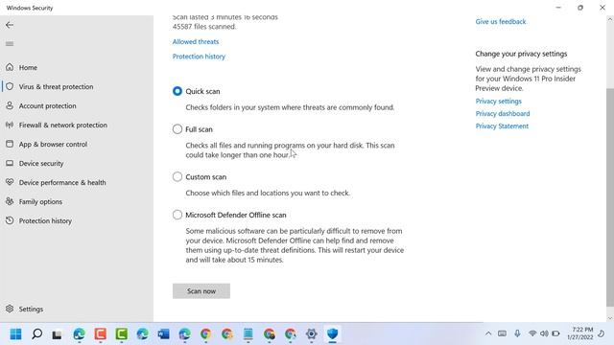This screenshot has height=345, width=614.
Task: Open the Windows Start menu
Action: [15, 334]
